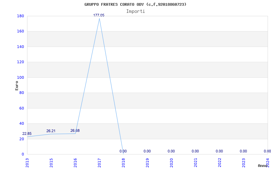Select the 2023 x-axis year label
Image resolution: width=271 pixels, height=169 pixels.
pyautogui.click(x=244, y=163)
